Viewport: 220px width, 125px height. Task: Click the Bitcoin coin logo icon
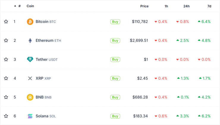pos(30,22)
